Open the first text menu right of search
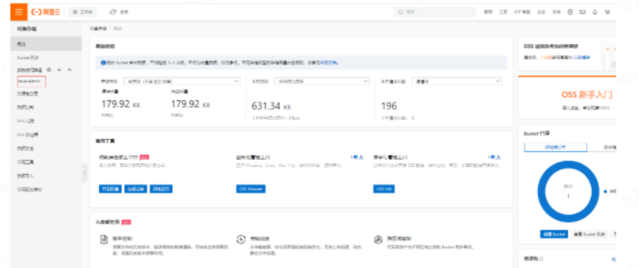Screen dimensions: 639x268 click(488, 12)
